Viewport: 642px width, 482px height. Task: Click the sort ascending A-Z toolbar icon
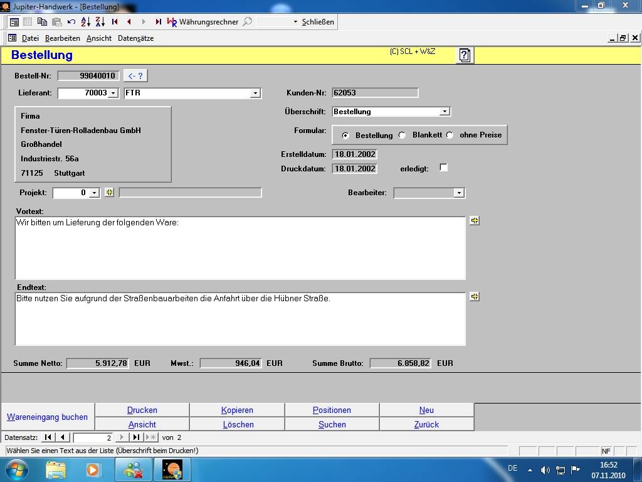[x=86, y=21]
